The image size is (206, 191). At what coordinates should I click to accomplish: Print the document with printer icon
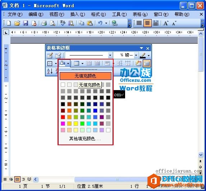tap(44, 23)
